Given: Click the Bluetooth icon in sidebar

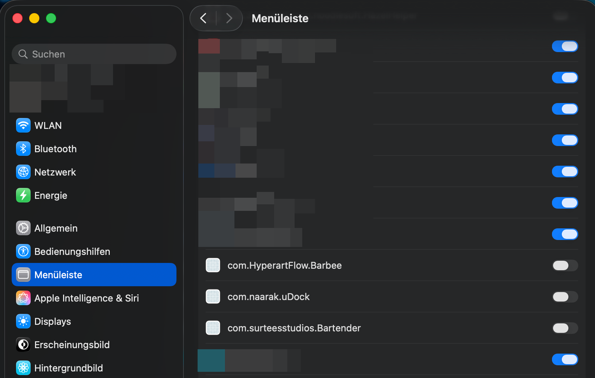Looking at the screenshot, I should pyautogui.click(x=23, y=149).
